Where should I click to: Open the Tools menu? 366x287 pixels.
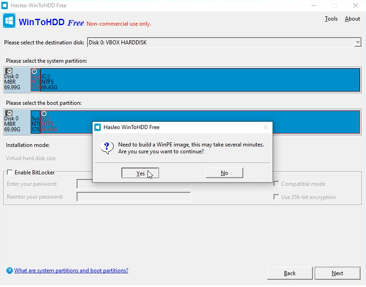click(x=331, y=19)
